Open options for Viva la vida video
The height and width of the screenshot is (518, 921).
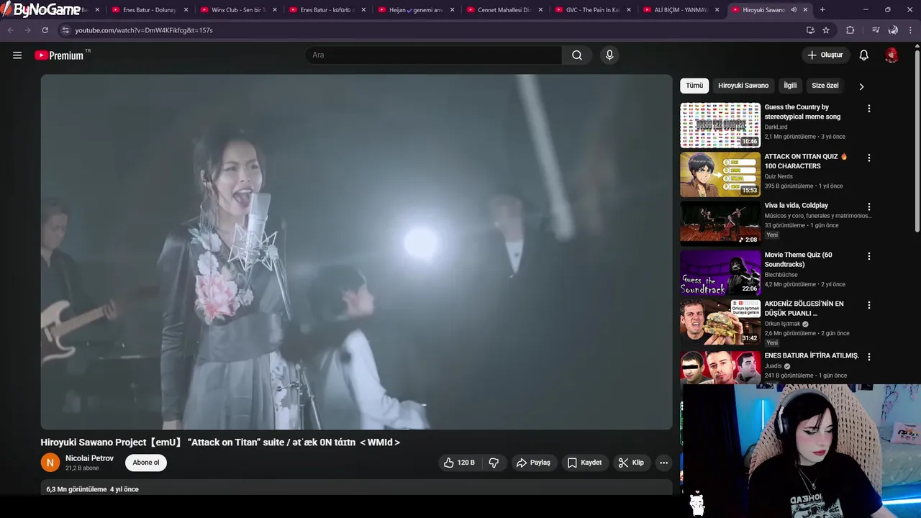tap(868, 207)
